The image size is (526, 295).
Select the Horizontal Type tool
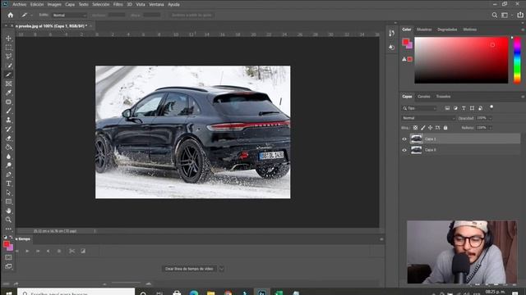pyautogui.click(x=8, y=184)
